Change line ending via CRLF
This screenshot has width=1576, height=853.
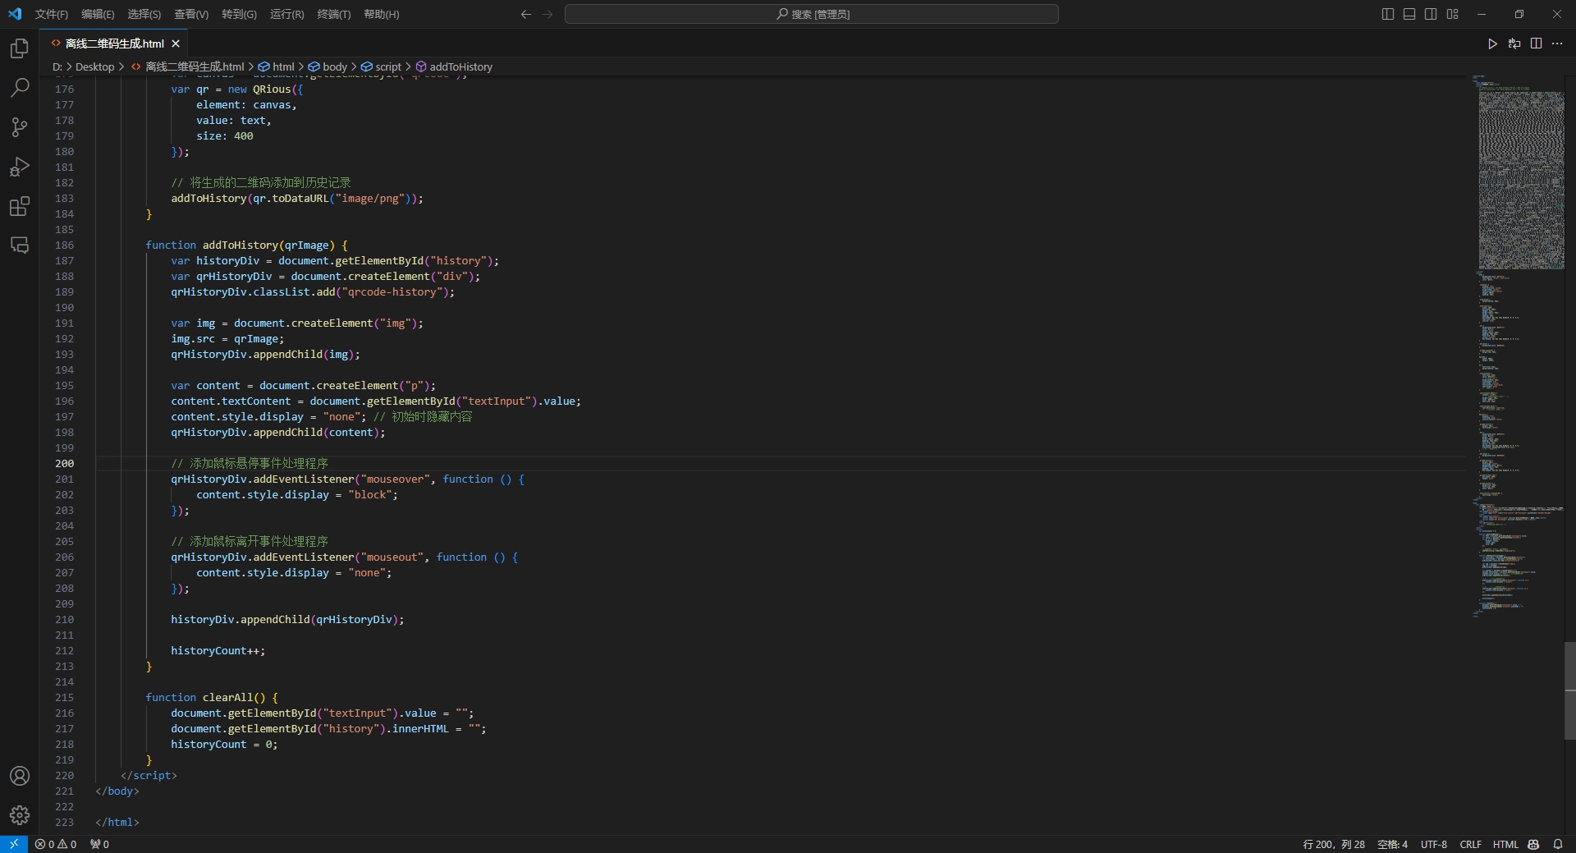click(x=1470, y=844)
